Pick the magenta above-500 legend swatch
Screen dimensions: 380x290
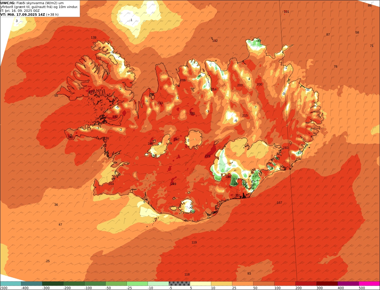click(369, 284)
